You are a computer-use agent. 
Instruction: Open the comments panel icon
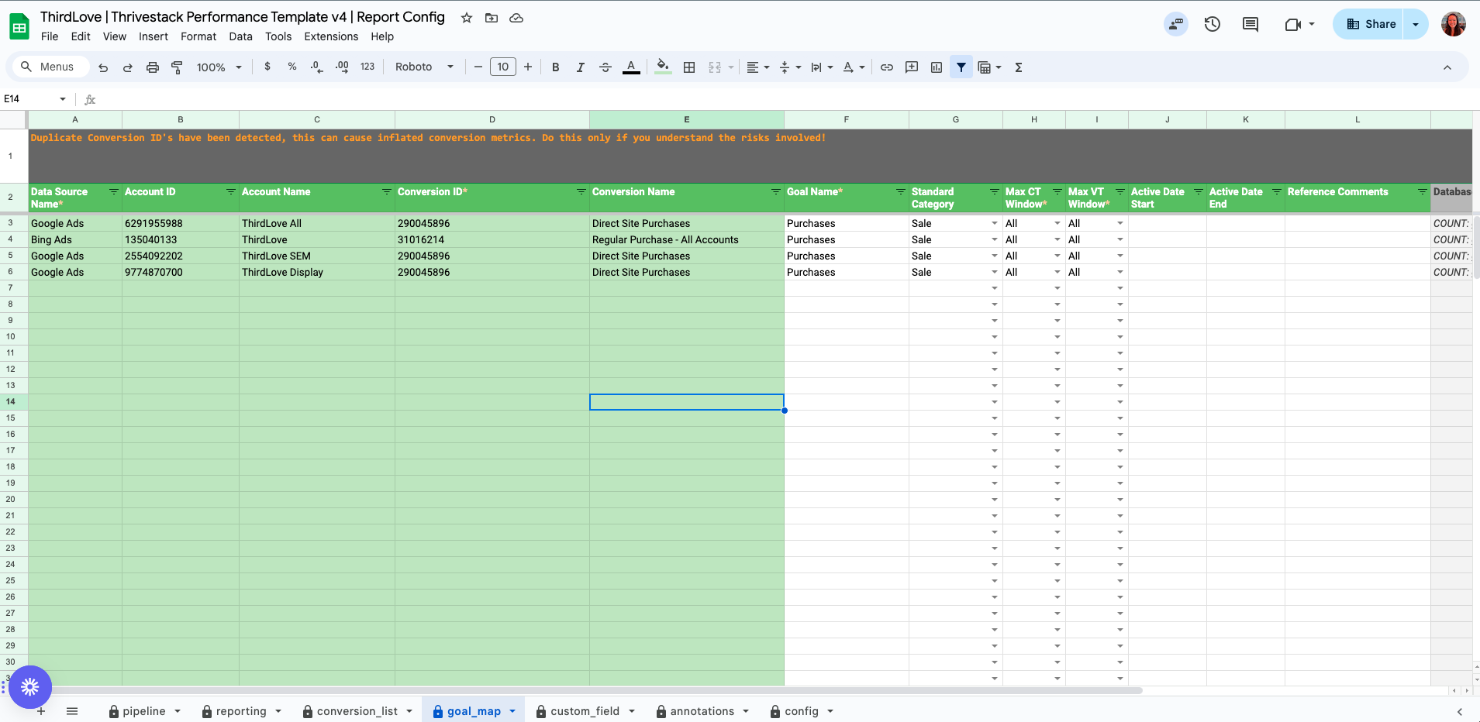click(1251, 24)
